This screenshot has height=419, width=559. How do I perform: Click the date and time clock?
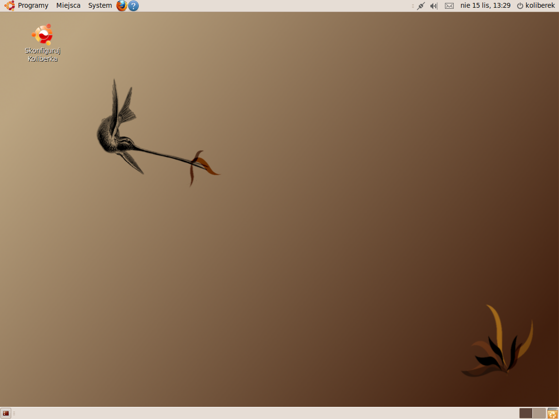point(486,6)
